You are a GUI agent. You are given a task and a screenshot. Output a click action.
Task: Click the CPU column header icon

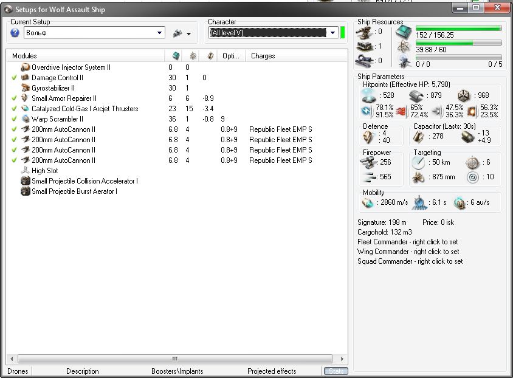pyautogui.click(x=176, y=56)
